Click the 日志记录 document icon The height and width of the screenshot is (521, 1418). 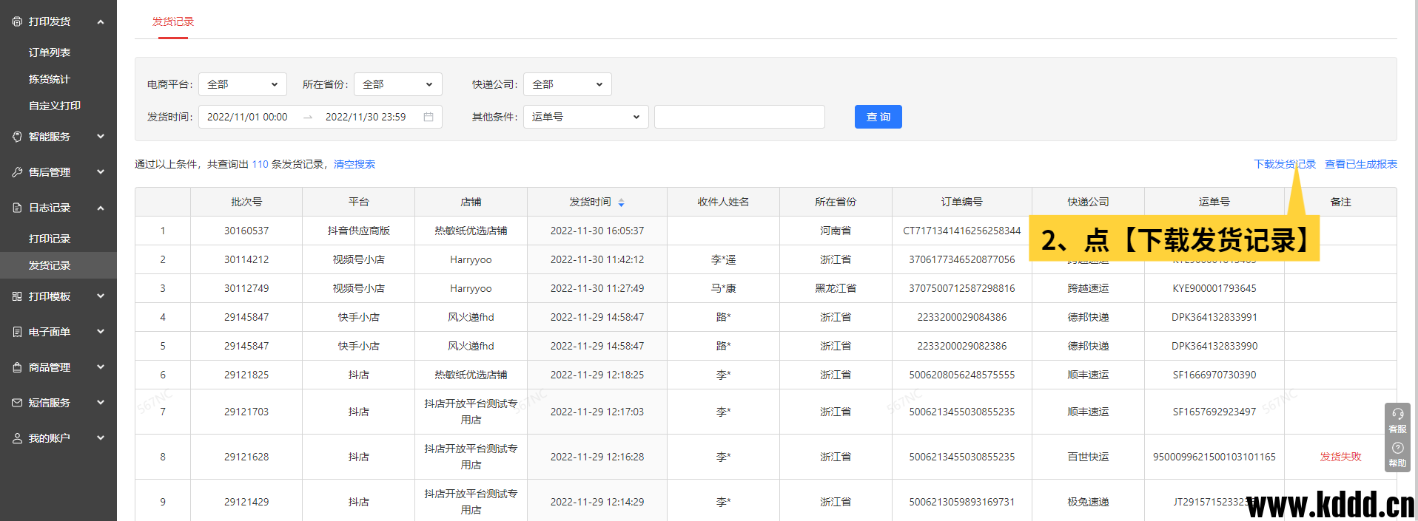pyautogui.click(x=17, y=208)
